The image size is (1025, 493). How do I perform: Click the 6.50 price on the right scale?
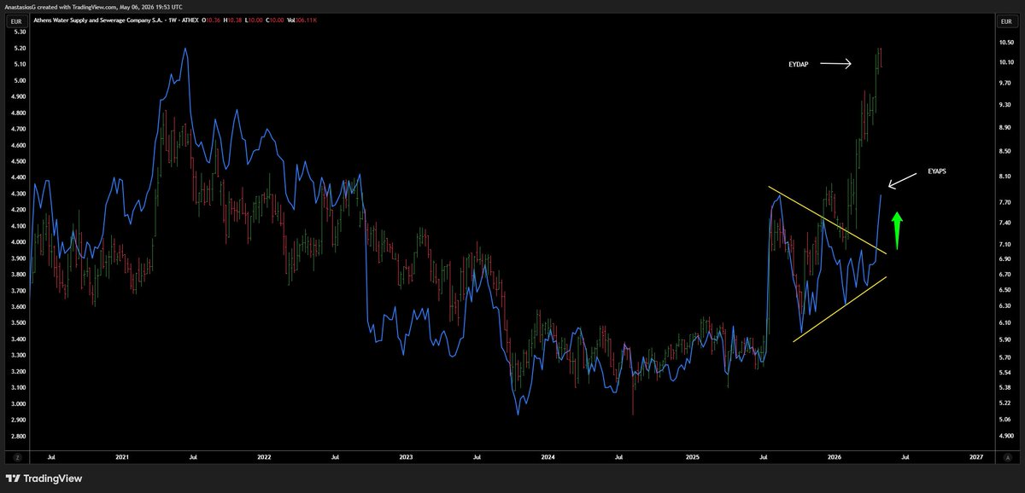click(1006, 289)
